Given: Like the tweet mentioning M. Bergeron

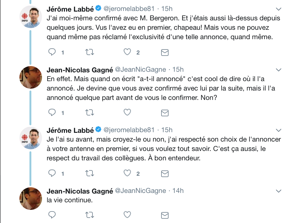Looking at the screenshot, I should 127,52.
